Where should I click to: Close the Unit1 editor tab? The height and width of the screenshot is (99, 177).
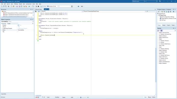pos(48,9)
